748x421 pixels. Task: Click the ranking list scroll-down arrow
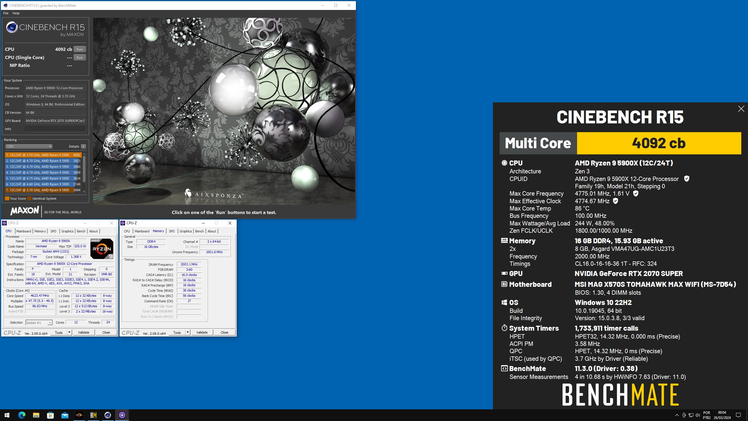pos(84,191)
